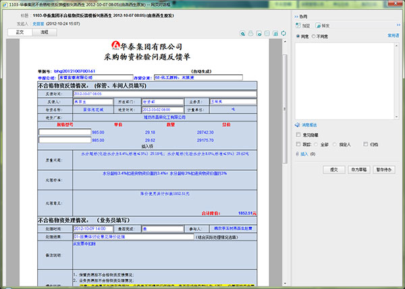Viewport: 405px width, 289px height.
Task: Open the 常用语 common phrases list
Action: click(x=392, y=35)
